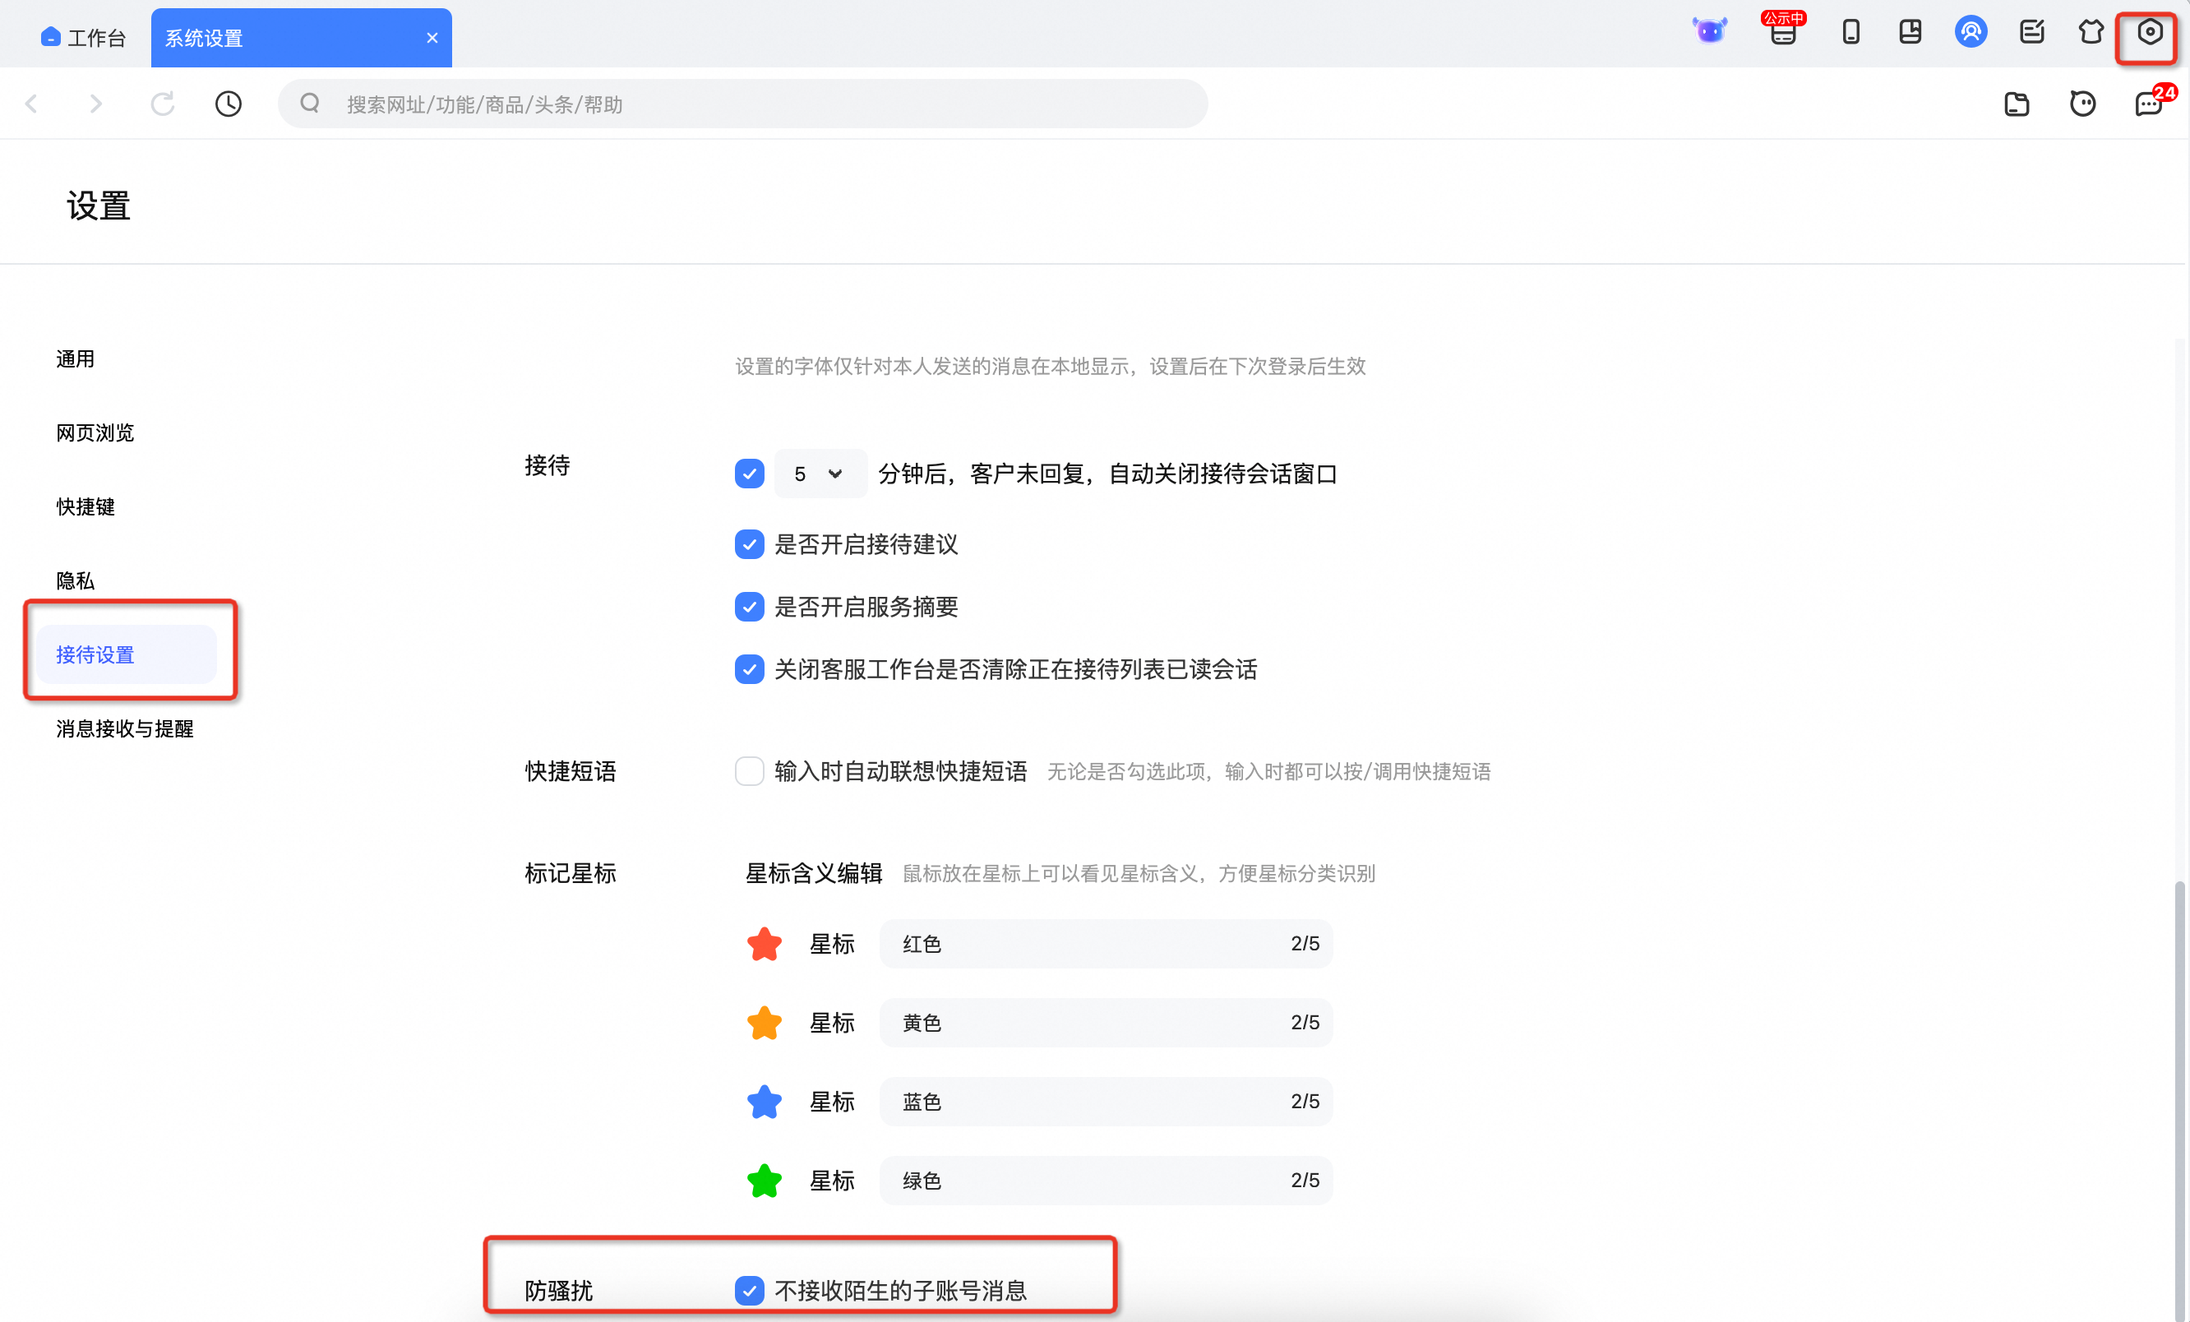Edit the 绿色 star label field
Screen dimensions: 2190x1322
pyautogui.click(x=1107, y=1181)
